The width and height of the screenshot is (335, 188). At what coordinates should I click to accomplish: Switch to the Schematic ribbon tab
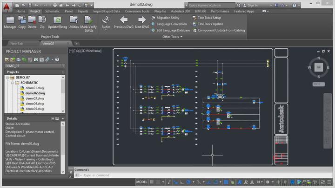(52, 11)
